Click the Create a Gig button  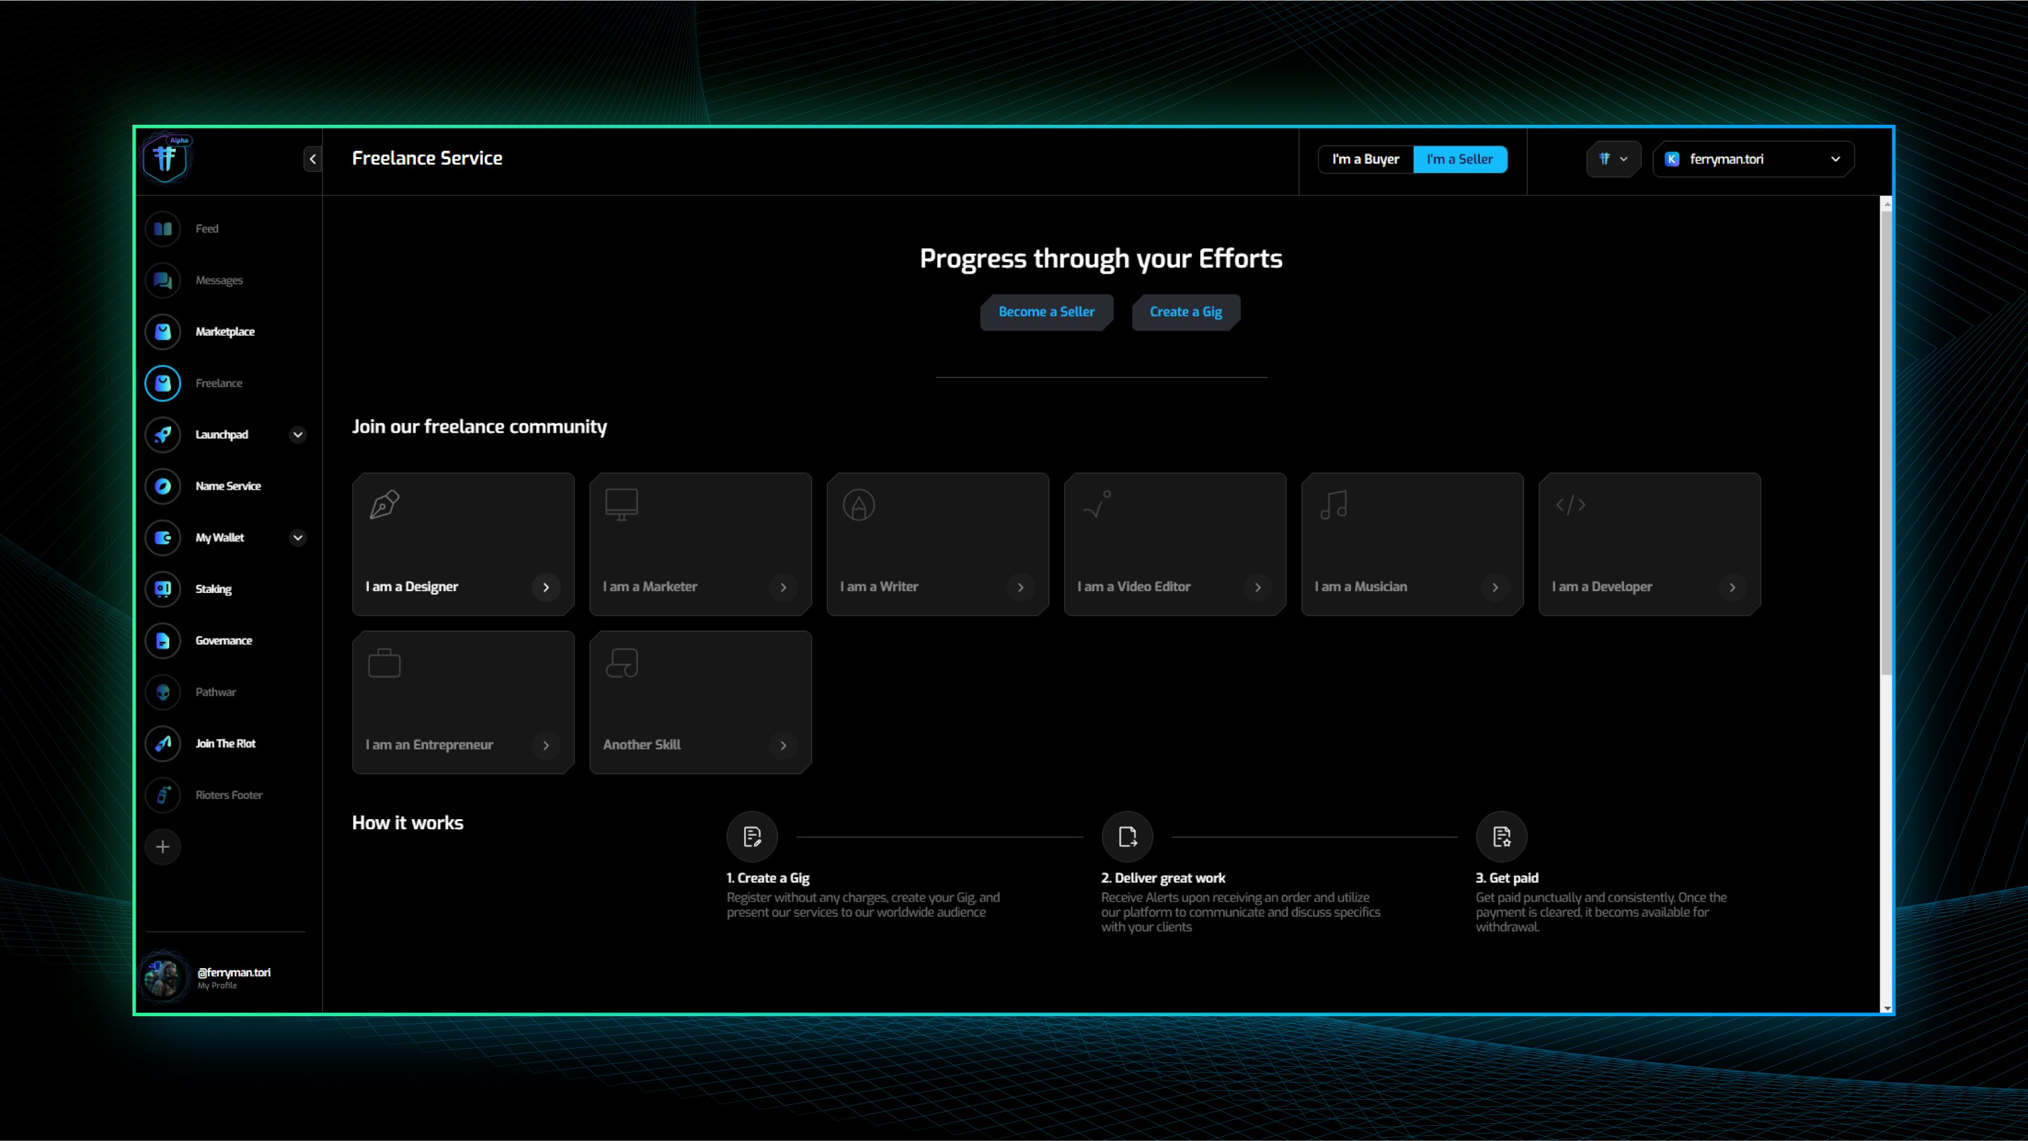pyautogui.click(x=1186, y=312)
